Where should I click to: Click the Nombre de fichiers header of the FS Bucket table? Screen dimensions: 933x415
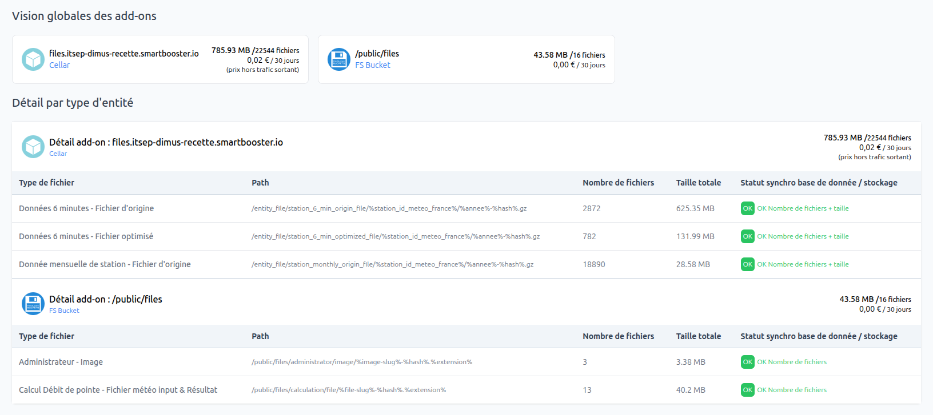click(619, 336)
